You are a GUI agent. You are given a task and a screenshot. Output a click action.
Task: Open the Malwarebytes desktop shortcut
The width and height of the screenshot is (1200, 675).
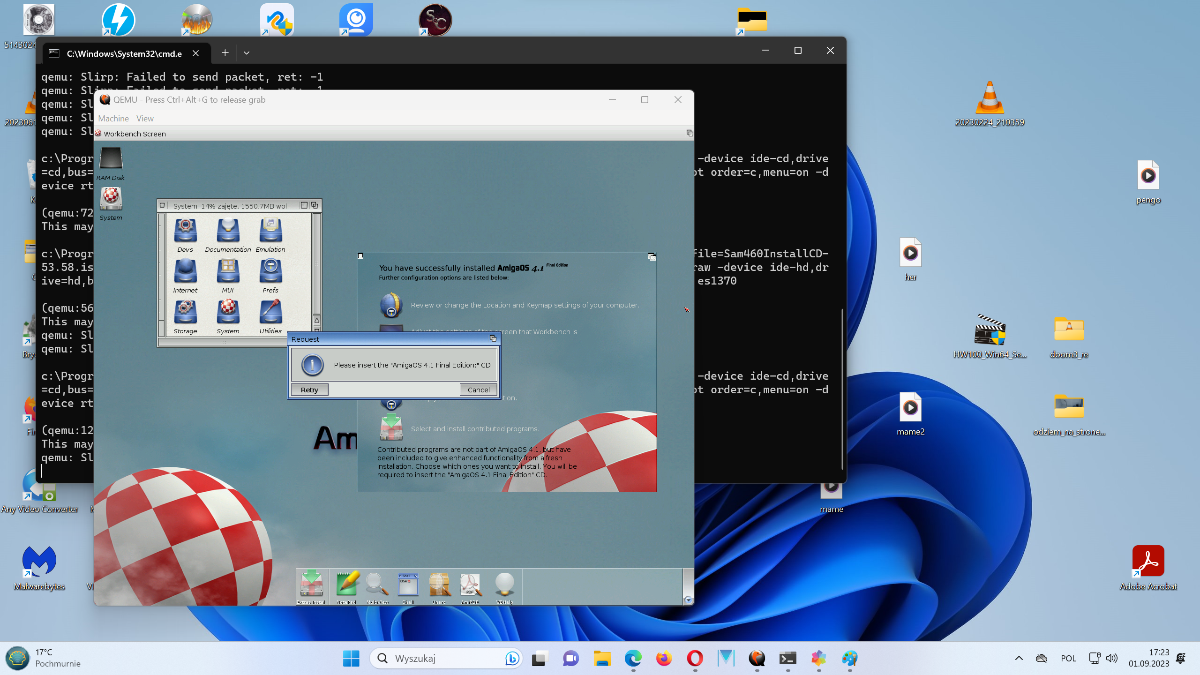click(x=39, y=568)
